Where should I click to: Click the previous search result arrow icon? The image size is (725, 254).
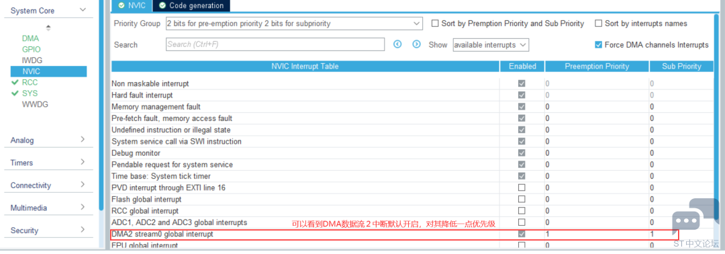click(397, 44)
